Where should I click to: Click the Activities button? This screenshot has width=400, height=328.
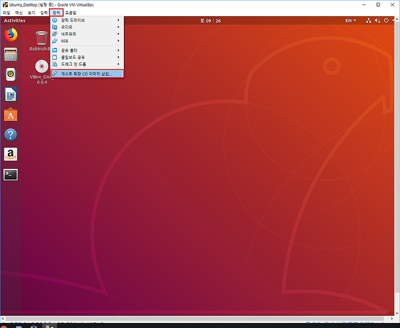point(14,21)
